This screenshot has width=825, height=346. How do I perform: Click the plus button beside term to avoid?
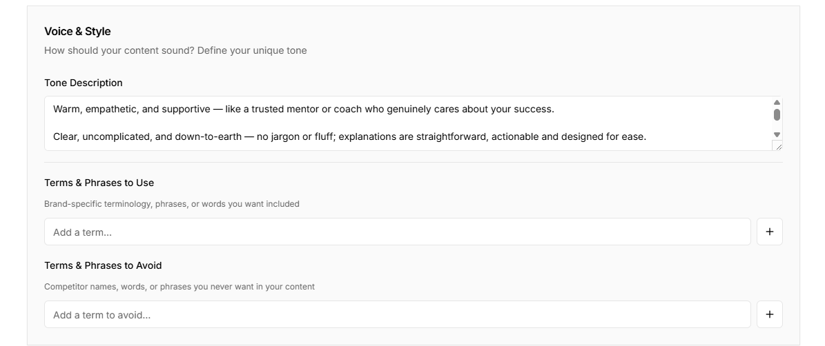point(769,315)
